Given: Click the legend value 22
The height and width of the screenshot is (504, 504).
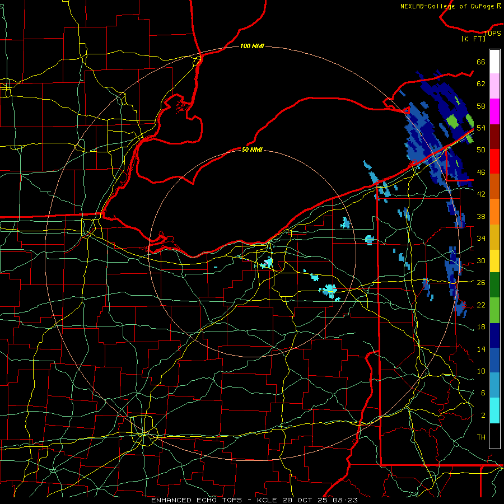Looking at the screenshot, I should point(481,305).
